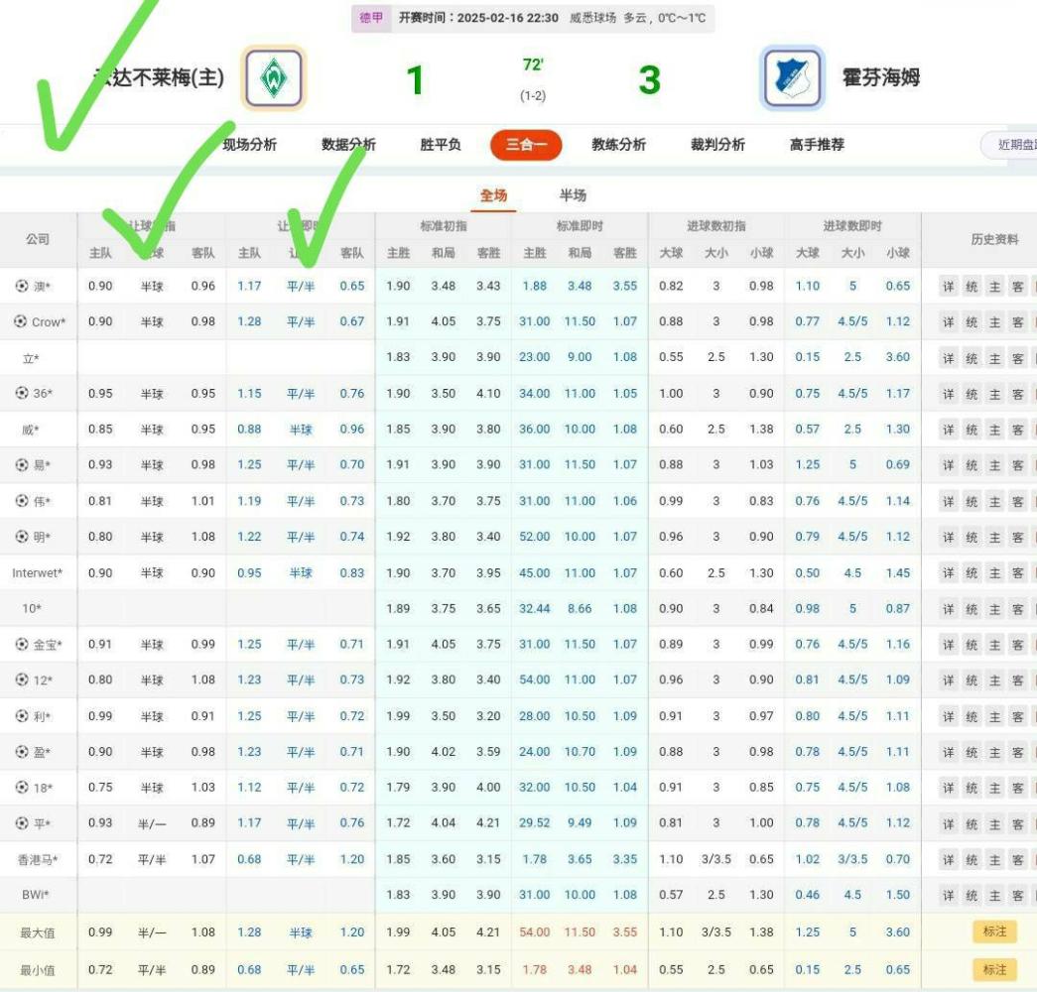This screenshot has width=1037, height=992.
Task: Click the 公司 column header
Action: pos(38,239)
